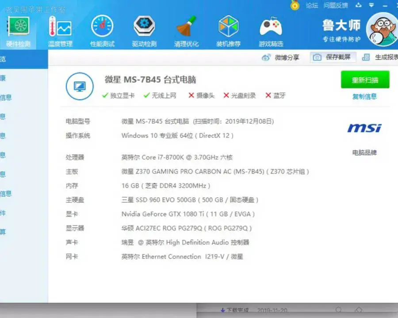Select the GeForce GTX 1080 Ti value
Image resolution: width=398 pixels, height=318 pixels.
click(188, 214)
